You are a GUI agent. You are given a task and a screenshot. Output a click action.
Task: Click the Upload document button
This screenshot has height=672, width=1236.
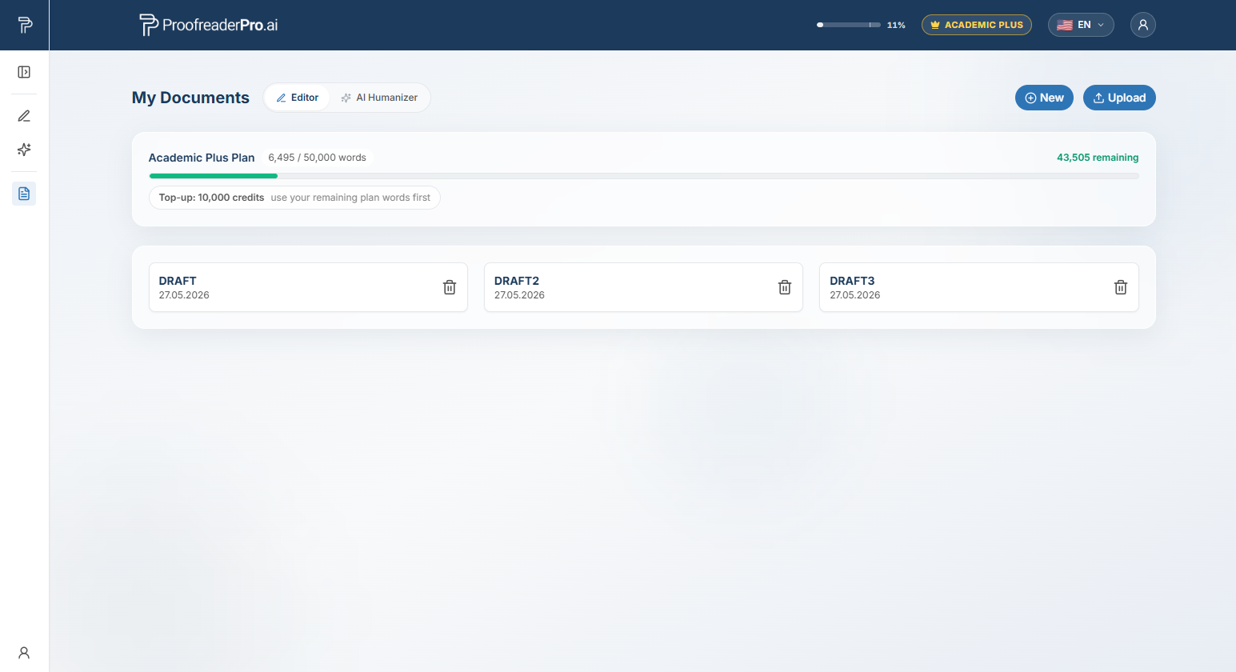coord(1119,98)
